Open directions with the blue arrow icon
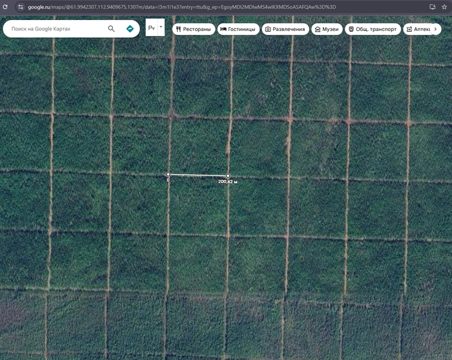Viewport: 452px width, 360px height. [x=130, y=29]
